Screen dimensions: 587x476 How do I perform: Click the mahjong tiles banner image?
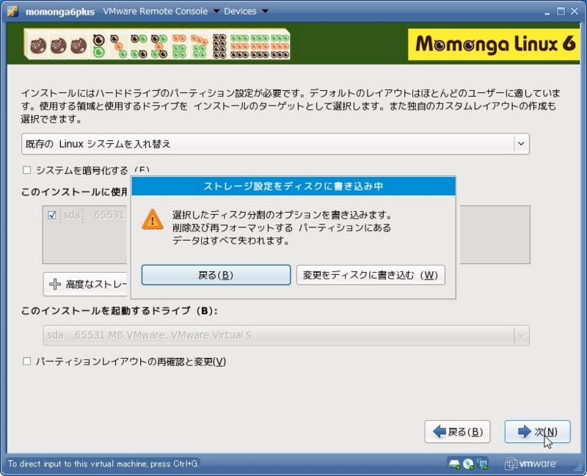(x=157, y=44)
